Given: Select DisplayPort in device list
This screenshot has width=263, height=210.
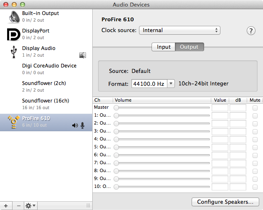Looking at the screenshot, I should (x=46, y=34).
